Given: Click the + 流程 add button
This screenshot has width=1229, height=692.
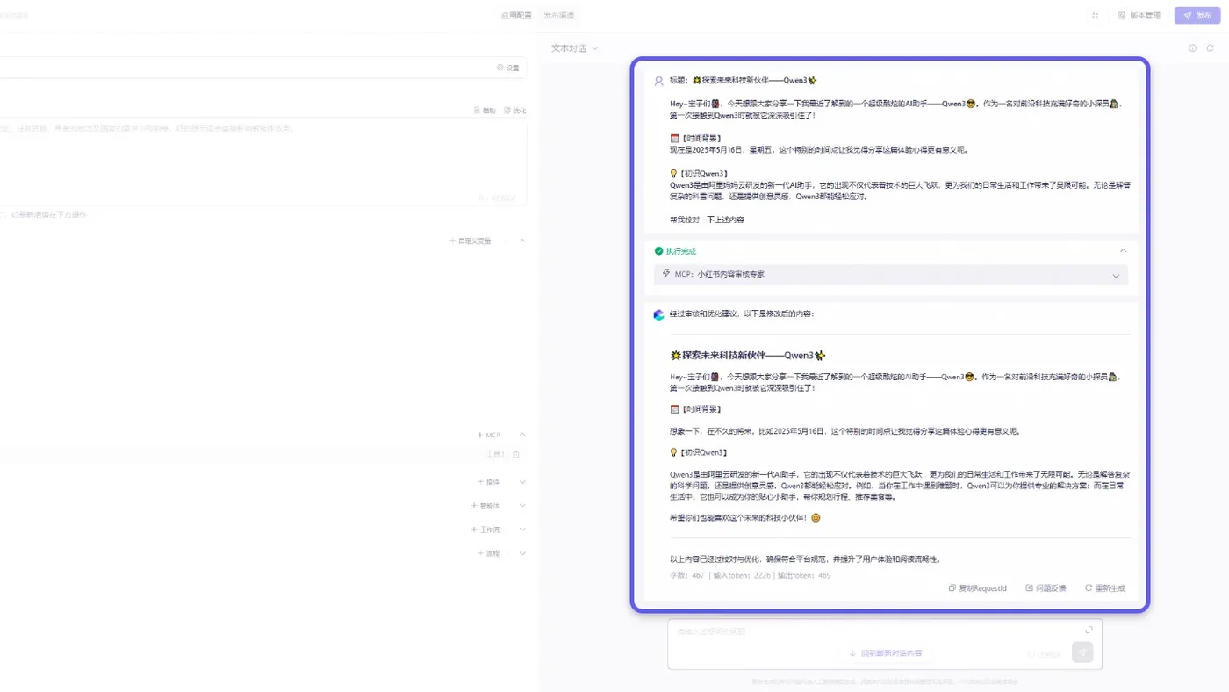Looking at the screenshot, I should pyautogui.click(x=489, y=553).
